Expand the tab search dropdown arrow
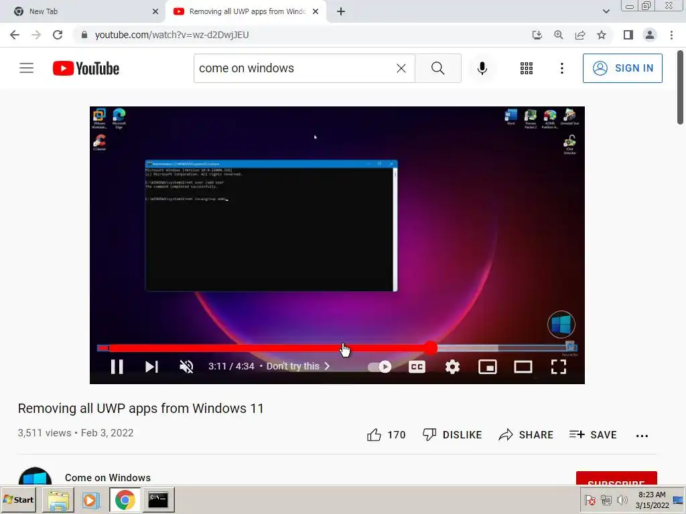This screenshot has width=686, height=514. pos(606,11)
